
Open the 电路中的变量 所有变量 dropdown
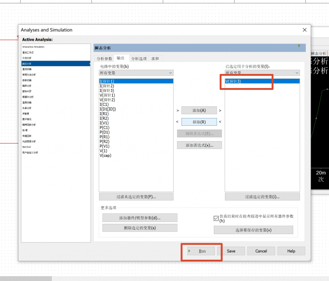[136, 73]
